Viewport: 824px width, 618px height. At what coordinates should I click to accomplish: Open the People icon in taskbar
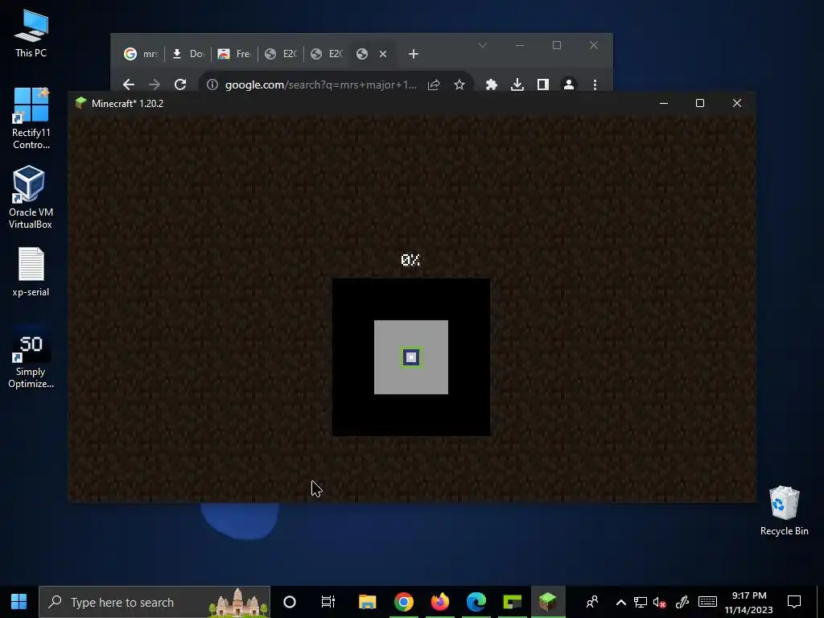point(592,602)
